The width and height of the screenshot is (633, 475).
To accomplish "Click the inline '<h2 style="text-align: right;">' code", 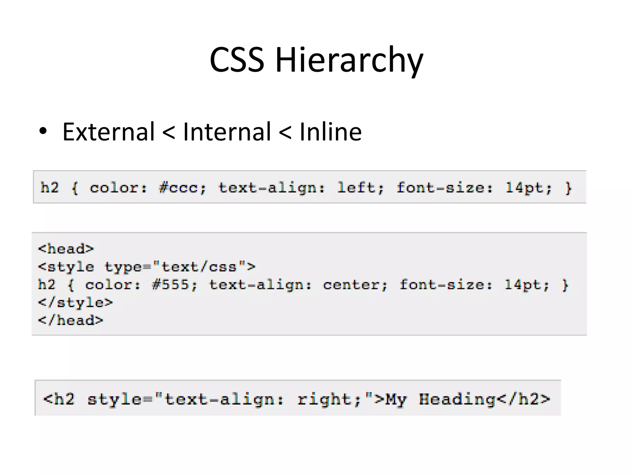I will [297, 399].
